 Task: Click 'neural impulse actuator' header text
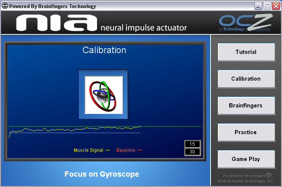tap(144, 28)
